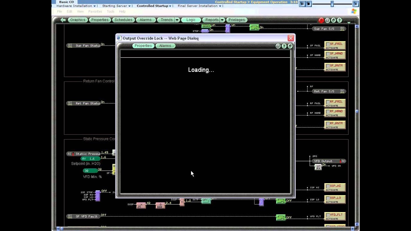Switch to the Logic tab
Screen dimensions: 411x231
191,20
